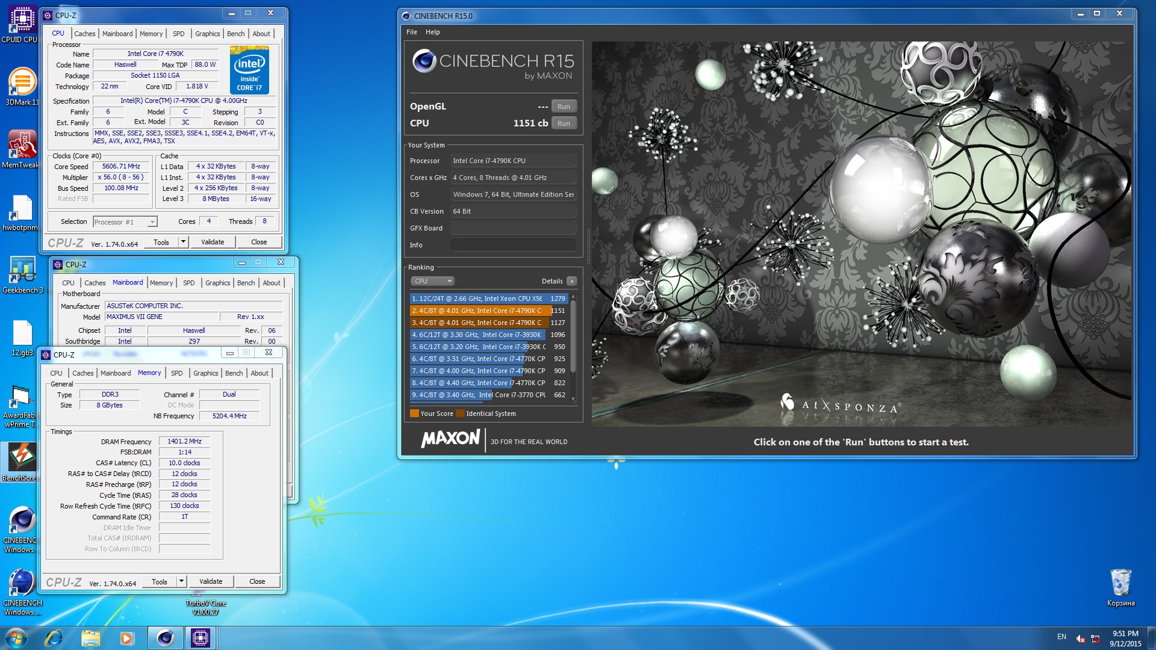Click the brown Identical System legend swatch
The width and height of the screenshot is (1156, 650).
(x=460, y=413)
